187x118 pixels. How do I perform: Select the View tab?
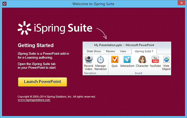123,51
